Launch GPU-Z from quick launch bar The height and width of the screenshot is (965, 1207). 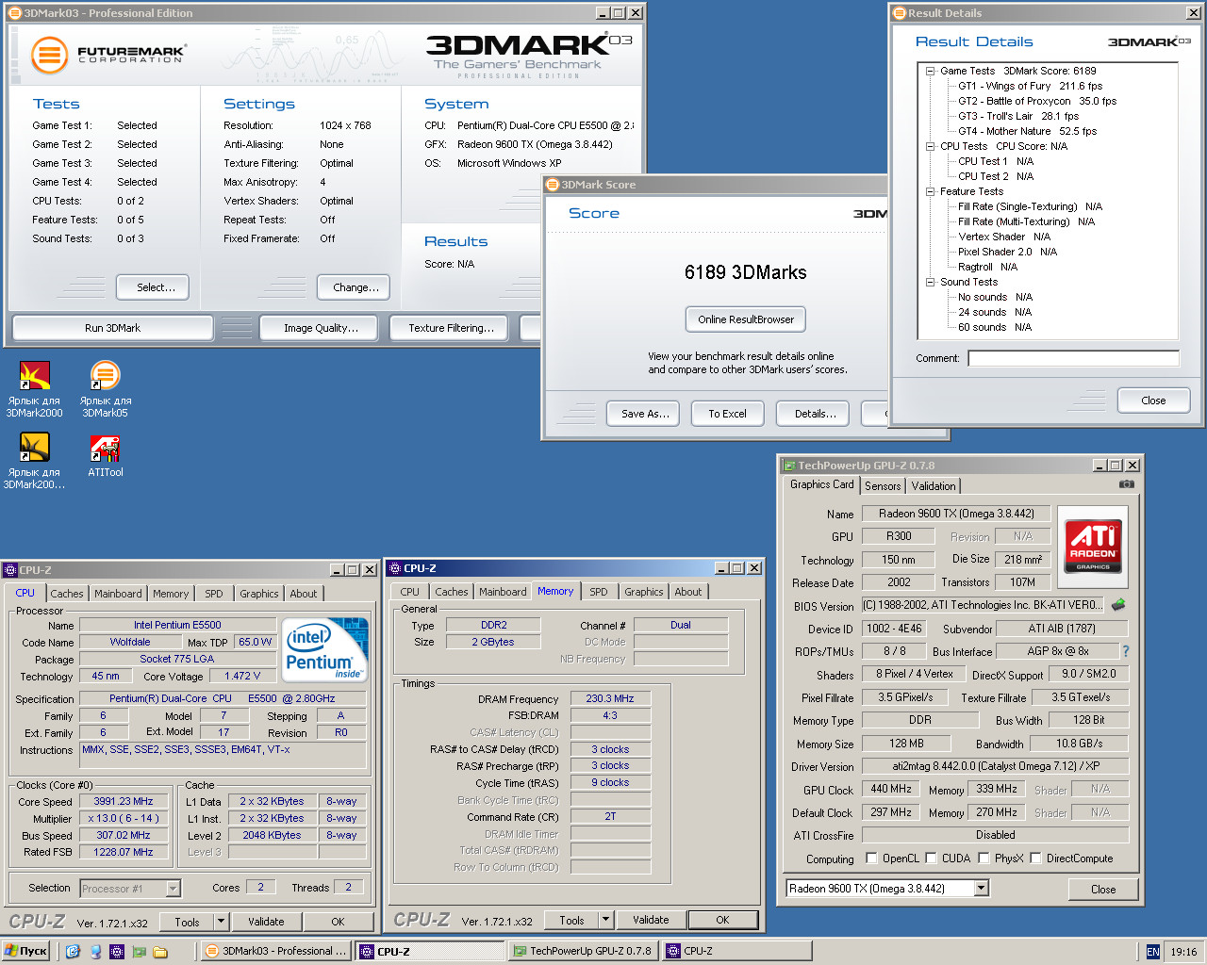click(139, 951)
